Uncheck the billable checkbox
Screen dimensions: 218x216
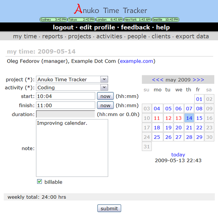[x=40, y=181]
